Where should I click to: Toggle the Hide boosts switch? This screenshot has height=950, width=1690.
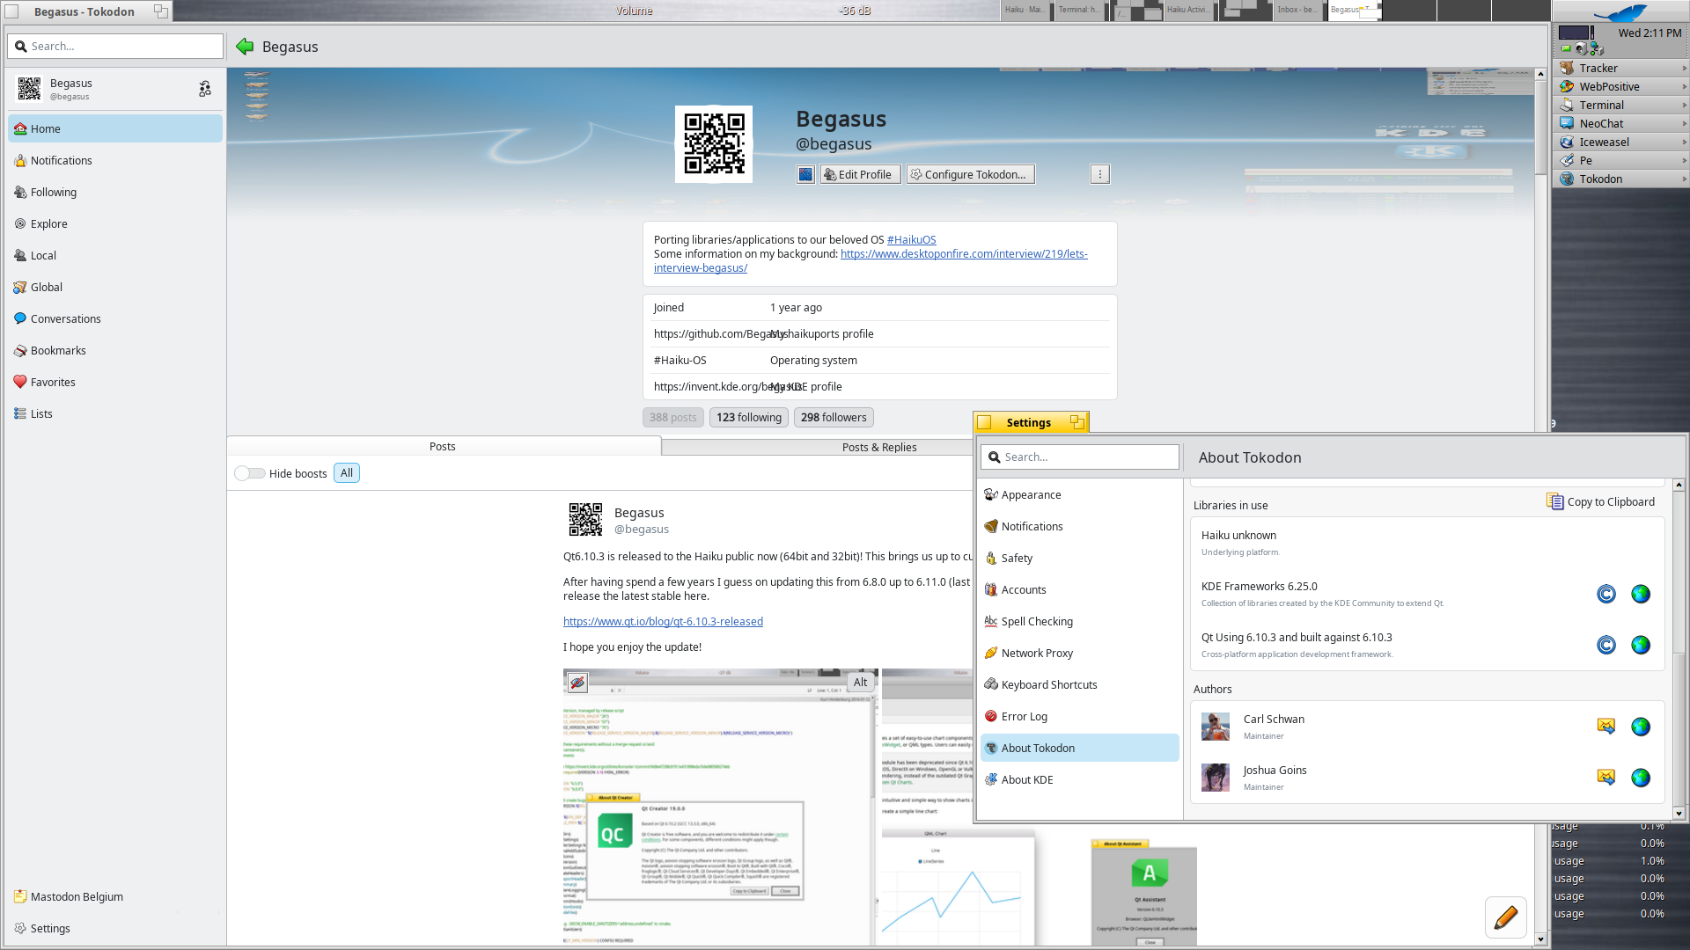(250, 473)
